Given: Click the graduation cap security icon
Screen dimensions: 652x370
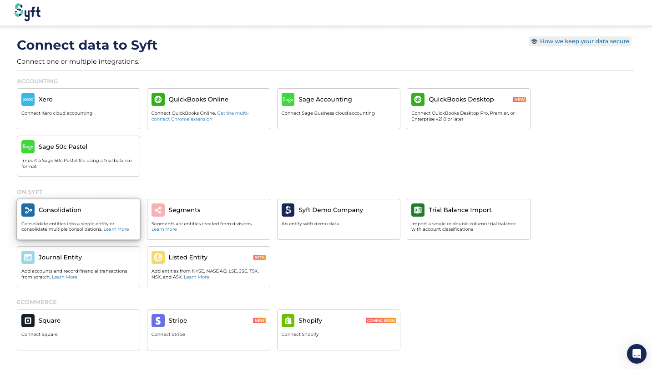Looking at the screenshot, I should [534, 41].
